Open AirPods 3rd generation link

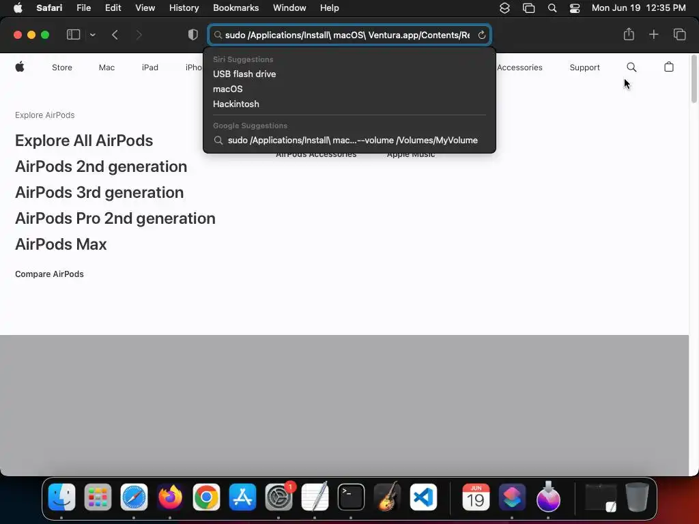point(99,192)
